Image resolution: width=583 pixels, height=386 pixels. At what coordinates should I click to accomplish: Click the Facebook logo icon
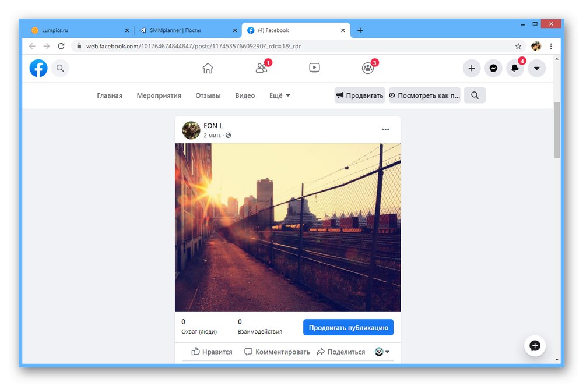[x=38, y=68]
